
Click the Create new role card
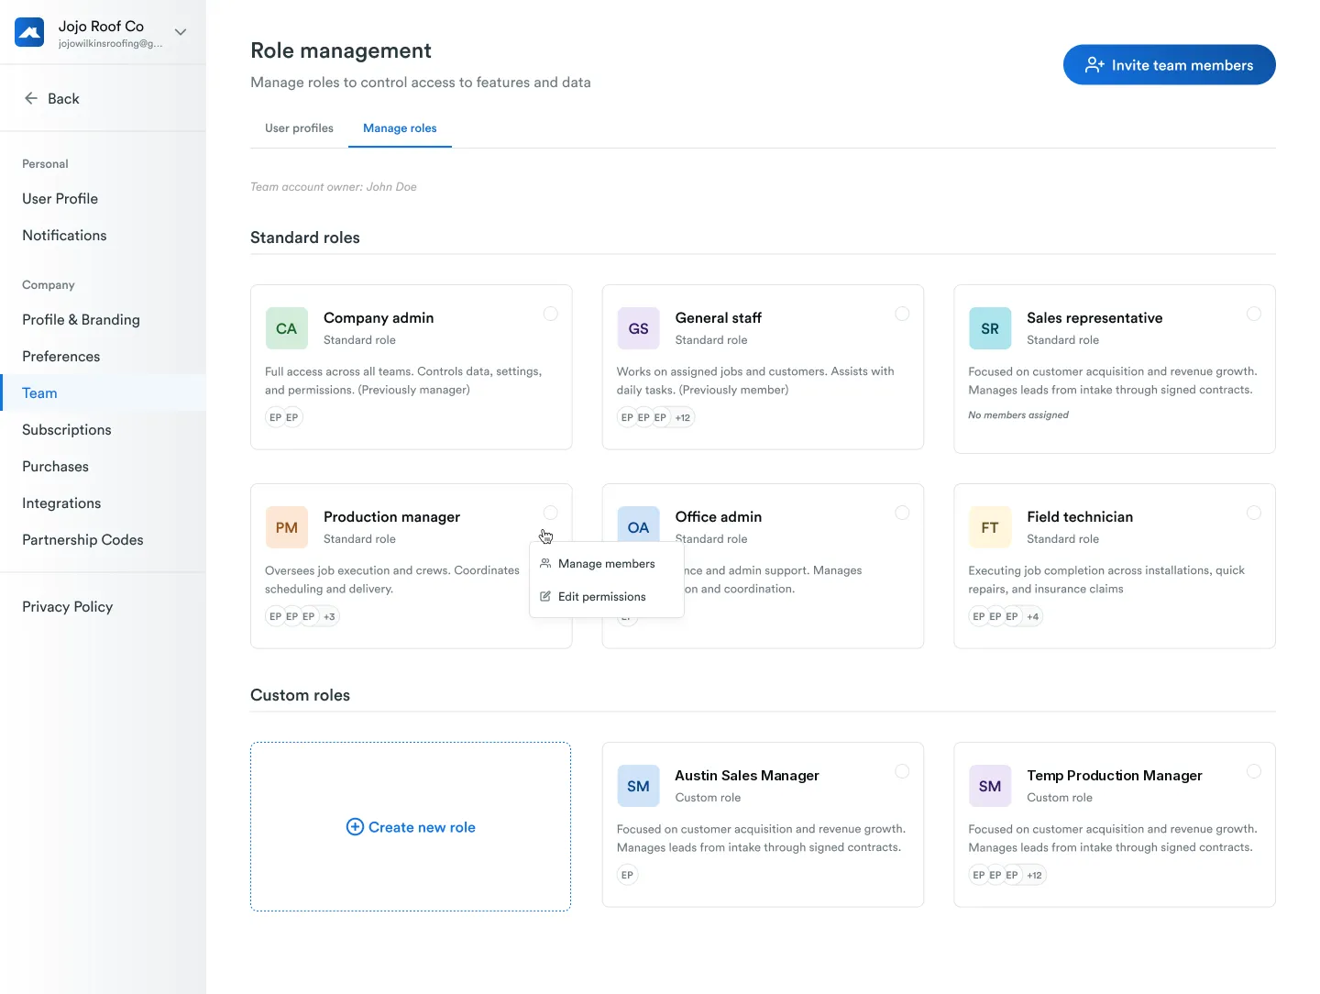click(411, 827)
